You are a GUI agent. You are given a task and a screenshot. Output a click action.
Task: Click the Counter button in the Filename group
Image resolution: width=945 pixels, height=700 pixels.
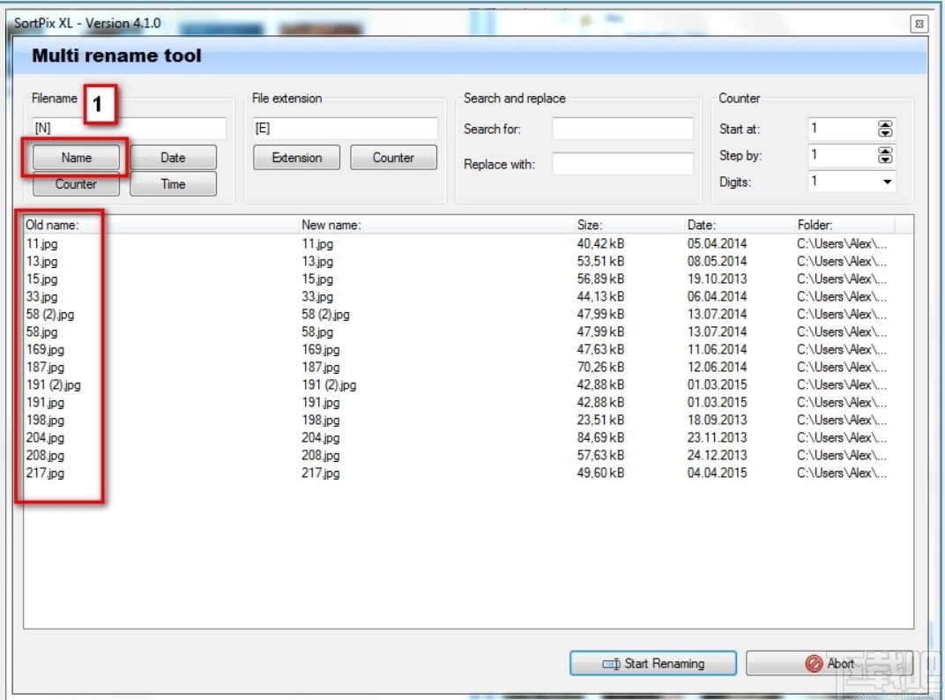coord(76,184)
